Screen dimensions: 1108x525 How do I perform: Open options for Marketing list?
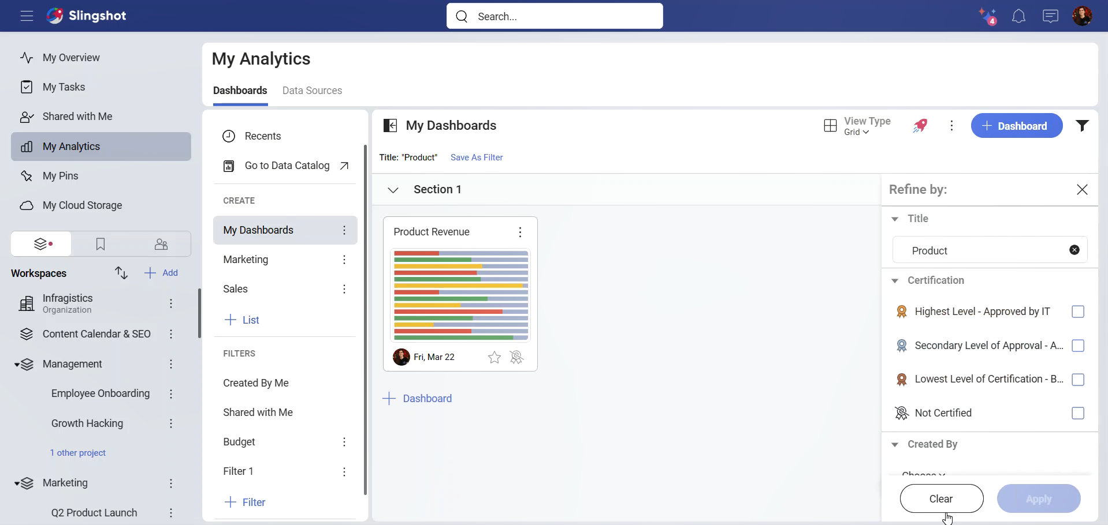(x=344, y=260)
